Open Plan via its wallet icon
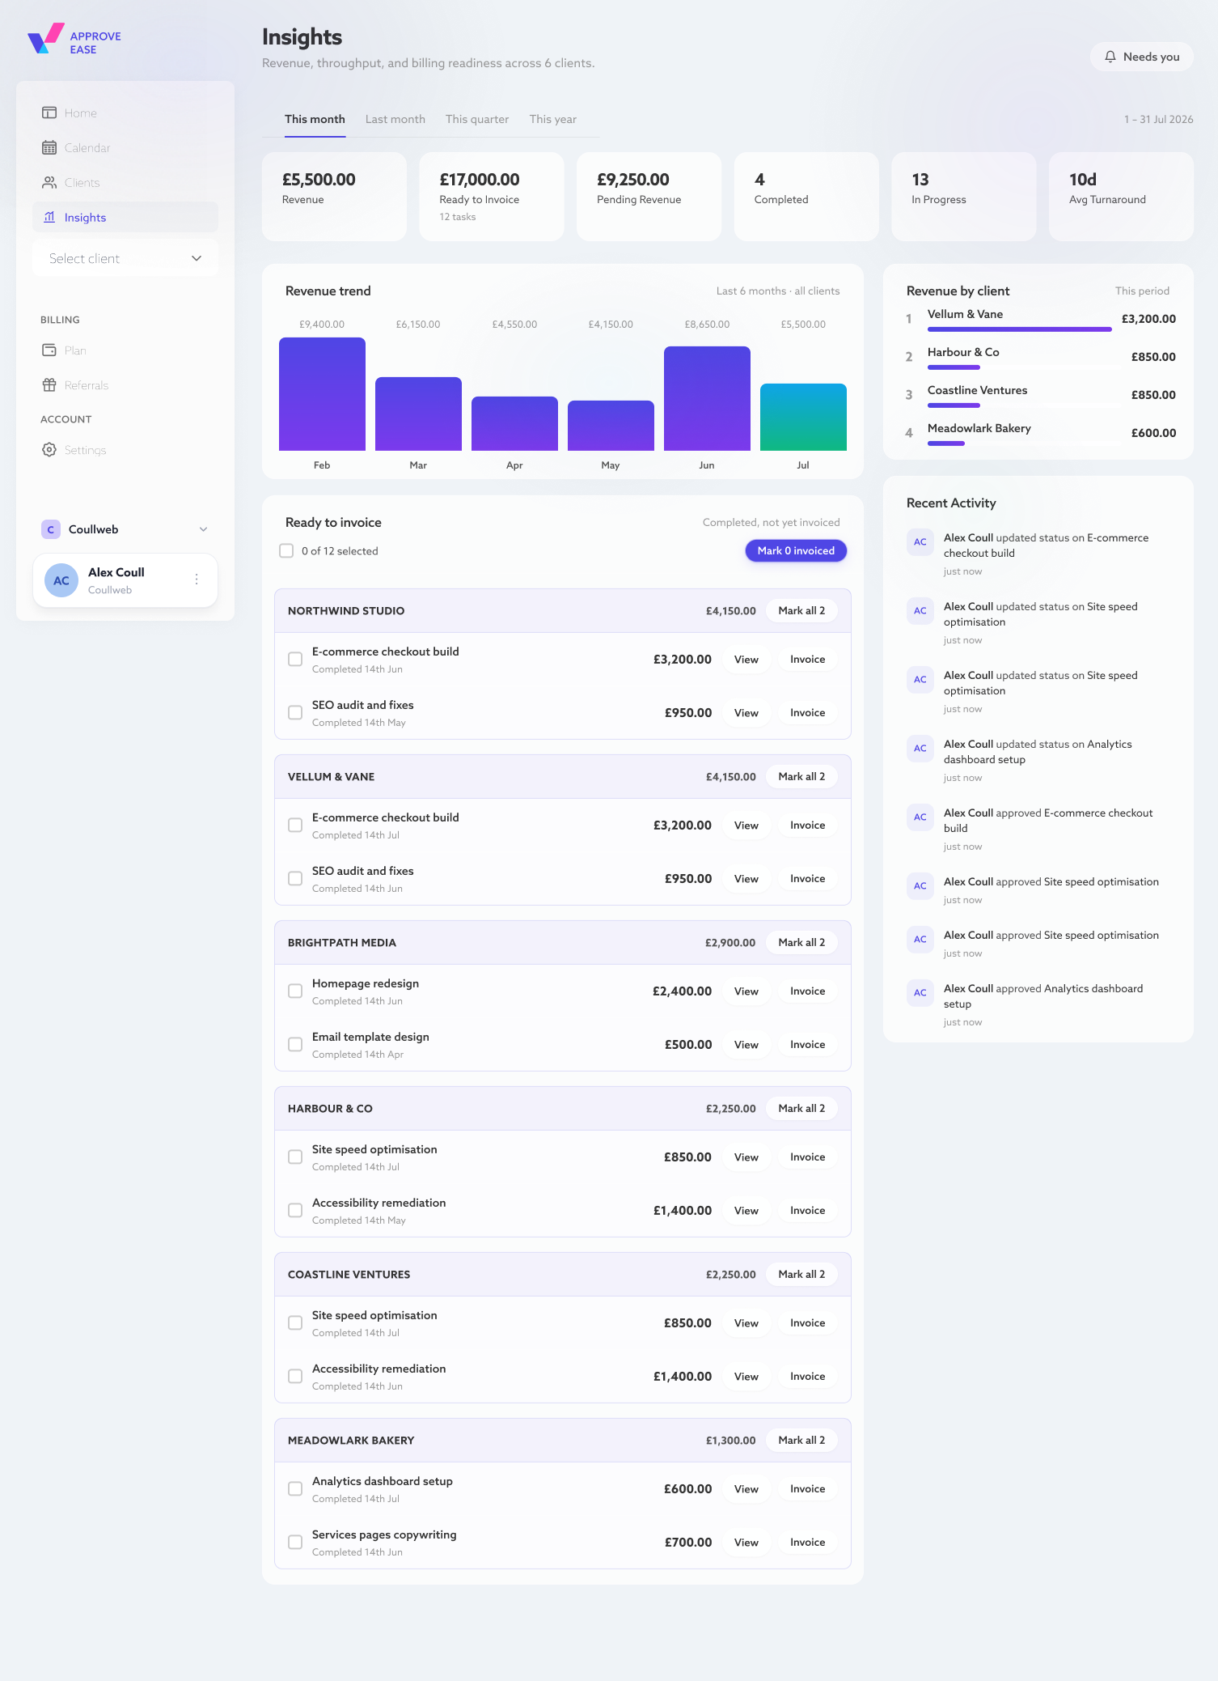Image resolution: width=1218 pixels, height=1681 pixels. click(49, 350)
